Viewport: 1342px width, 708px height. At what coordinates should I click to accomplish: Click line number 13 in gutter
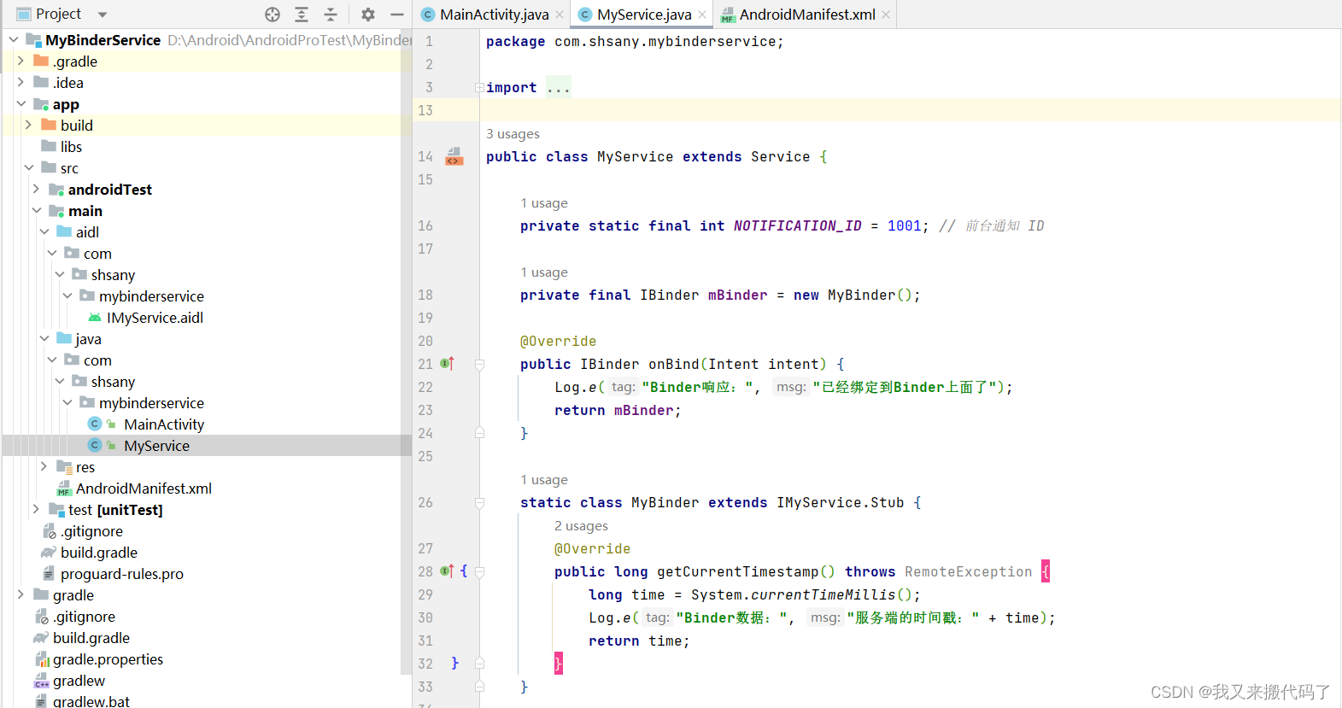[x=425, y=110]
